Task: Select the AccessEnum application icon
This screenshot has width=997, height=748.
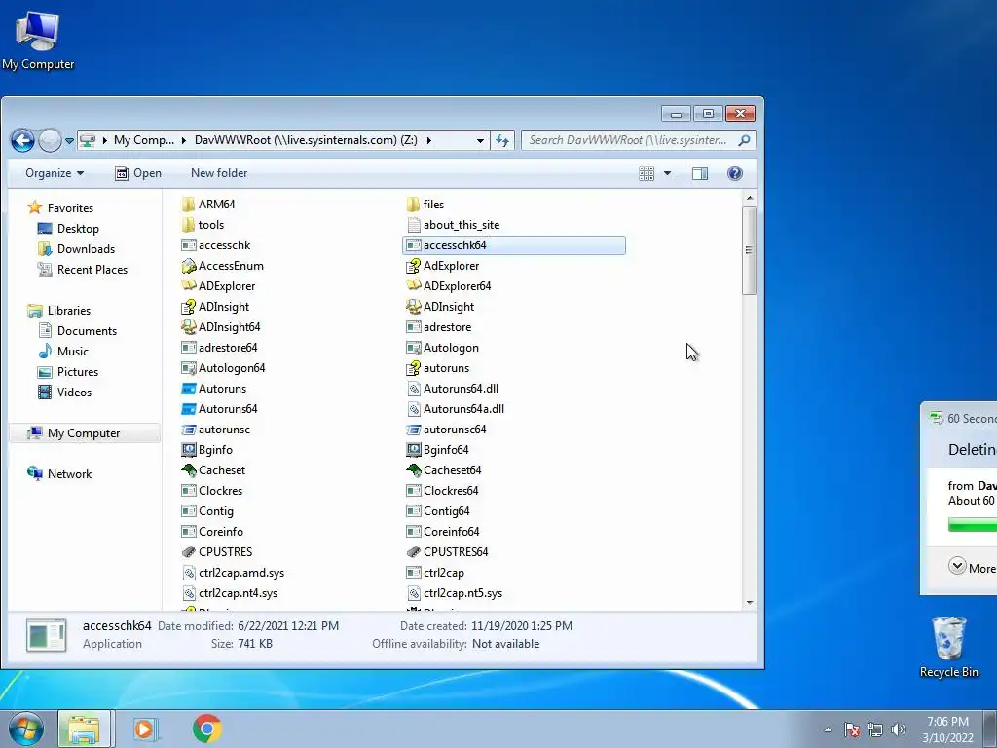Action: (x=188, y=266)
